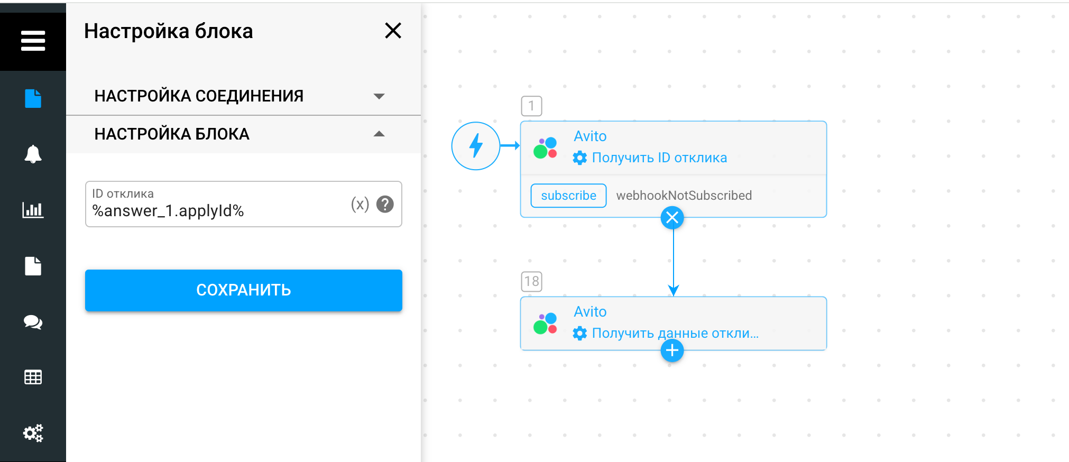Open notifications bell in sidebar
Image resolution: width=1069 pixels, height=462 pixels.
(33, 154)
